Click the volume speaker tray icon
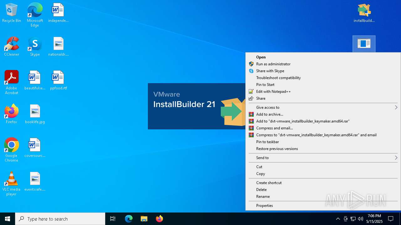401x225 pixels. click(x=361, y=219)
